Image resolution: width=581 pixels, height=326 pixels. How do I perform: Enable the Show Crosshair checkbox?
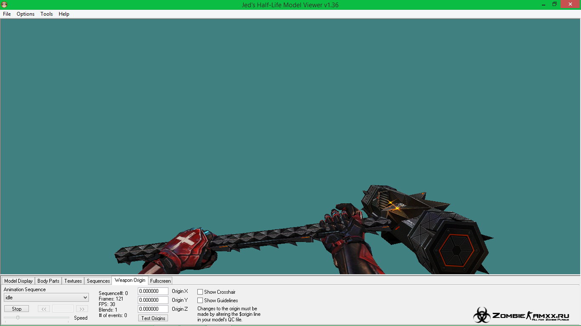(x=200, y=292)
